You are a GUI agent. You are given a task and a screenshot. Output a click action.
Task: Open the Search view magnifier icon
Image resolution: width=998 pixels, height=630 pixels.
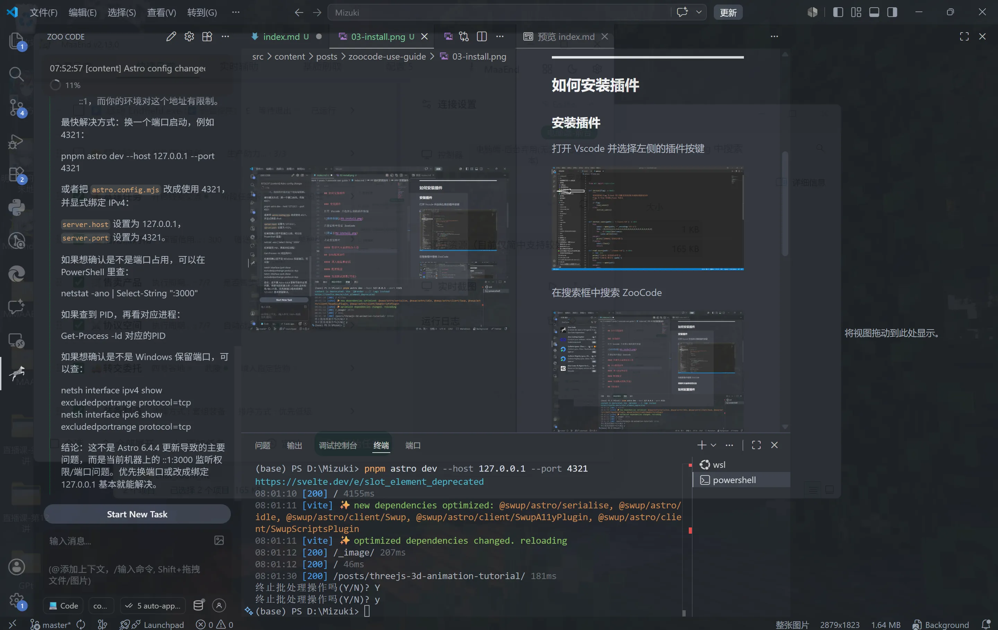point(16,74)
